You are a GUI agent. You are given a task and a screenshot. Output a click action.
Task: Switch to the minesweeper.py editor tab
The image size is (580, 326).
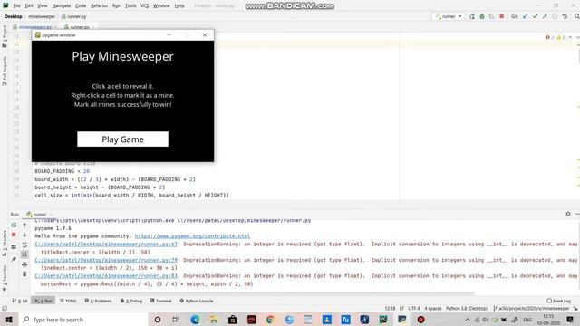coord(35,27)
